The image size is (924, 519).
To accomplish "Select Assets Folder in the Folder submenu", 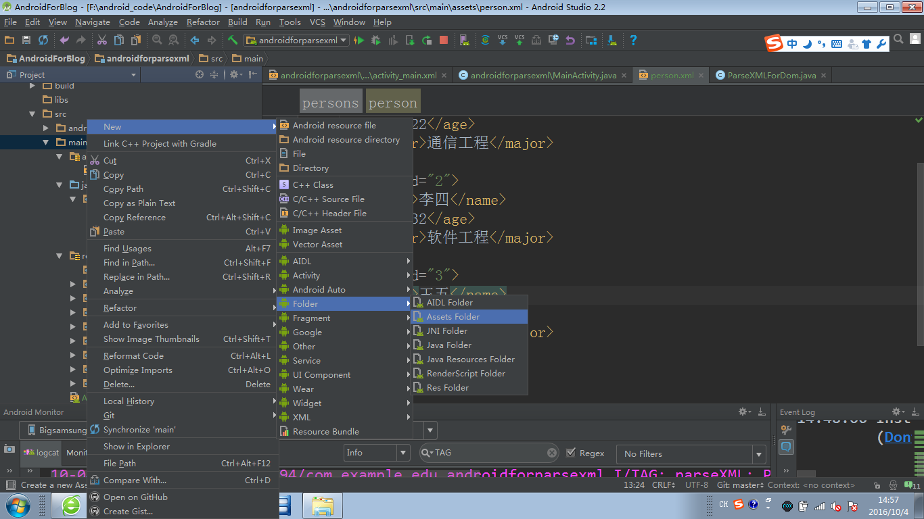I will tap(469, 317).
